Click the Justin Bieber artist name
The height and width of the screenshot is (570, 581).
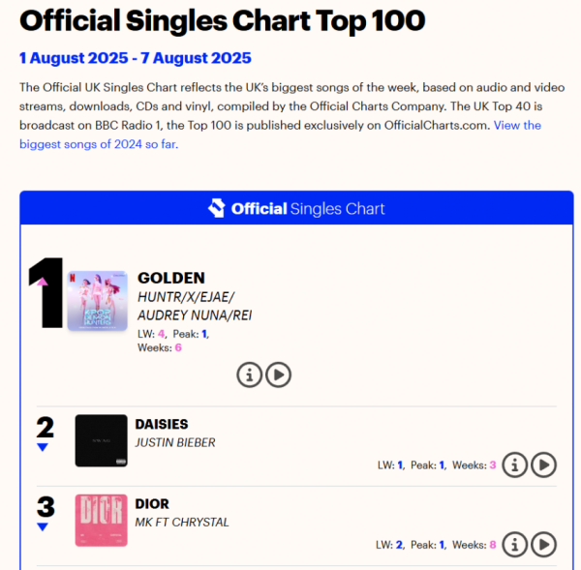[175, 442]
